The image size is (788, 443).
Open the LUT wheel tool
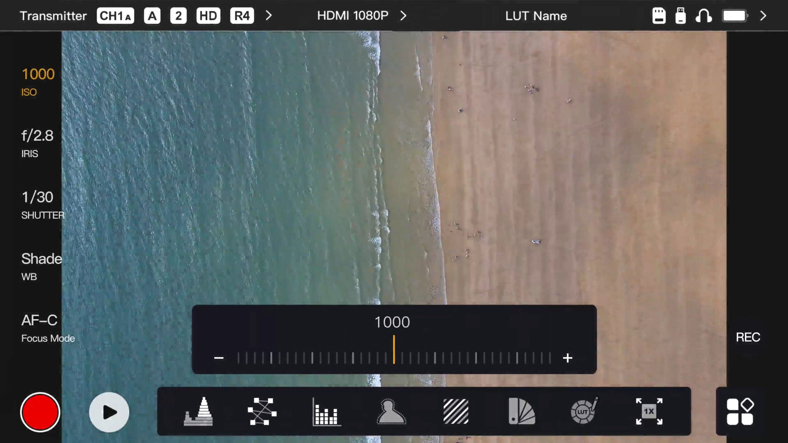click(x=584, y=411)
